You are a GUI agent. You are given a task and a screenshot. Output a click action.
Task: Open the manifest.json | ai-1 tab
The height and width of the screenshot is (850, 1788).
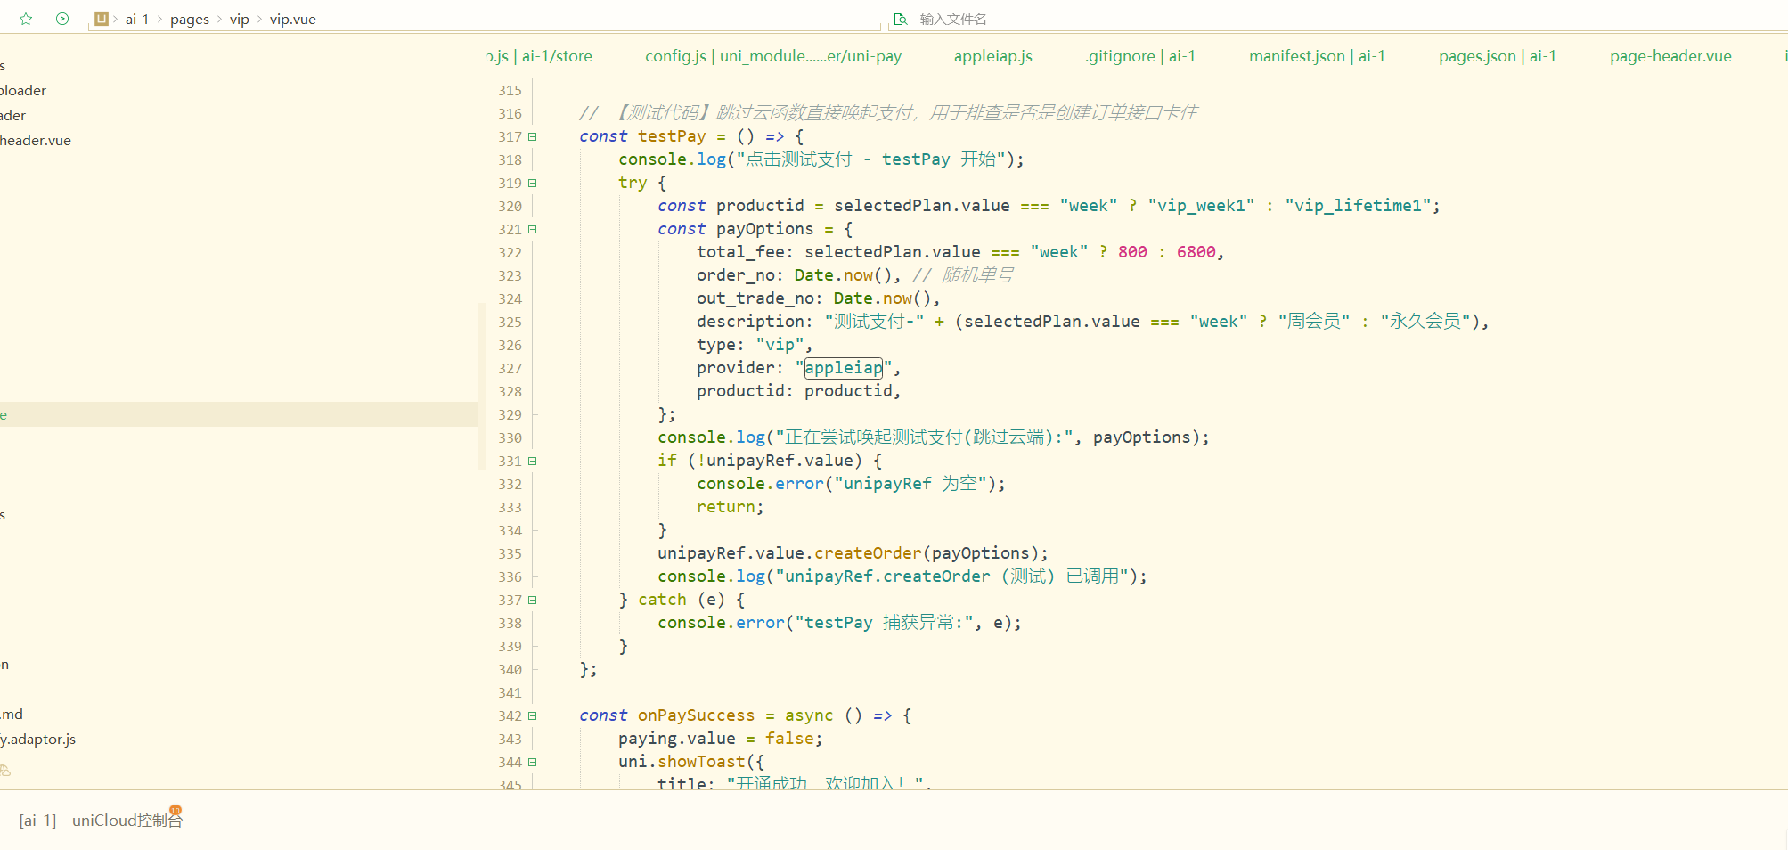(1316, 56)
